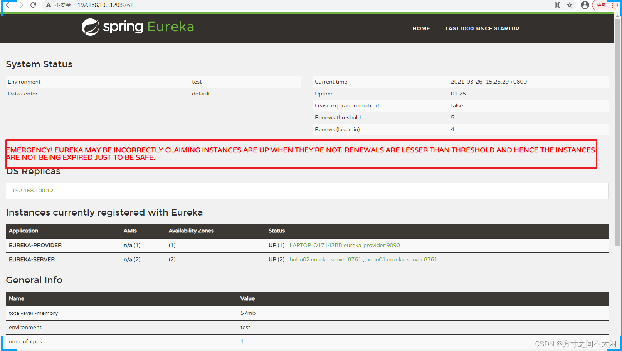Image resolution: width=622 pixels, height=351 pixels.
Task: Open the bobo01:eureka-server:8761 instance link
Action: pos(401,259)
